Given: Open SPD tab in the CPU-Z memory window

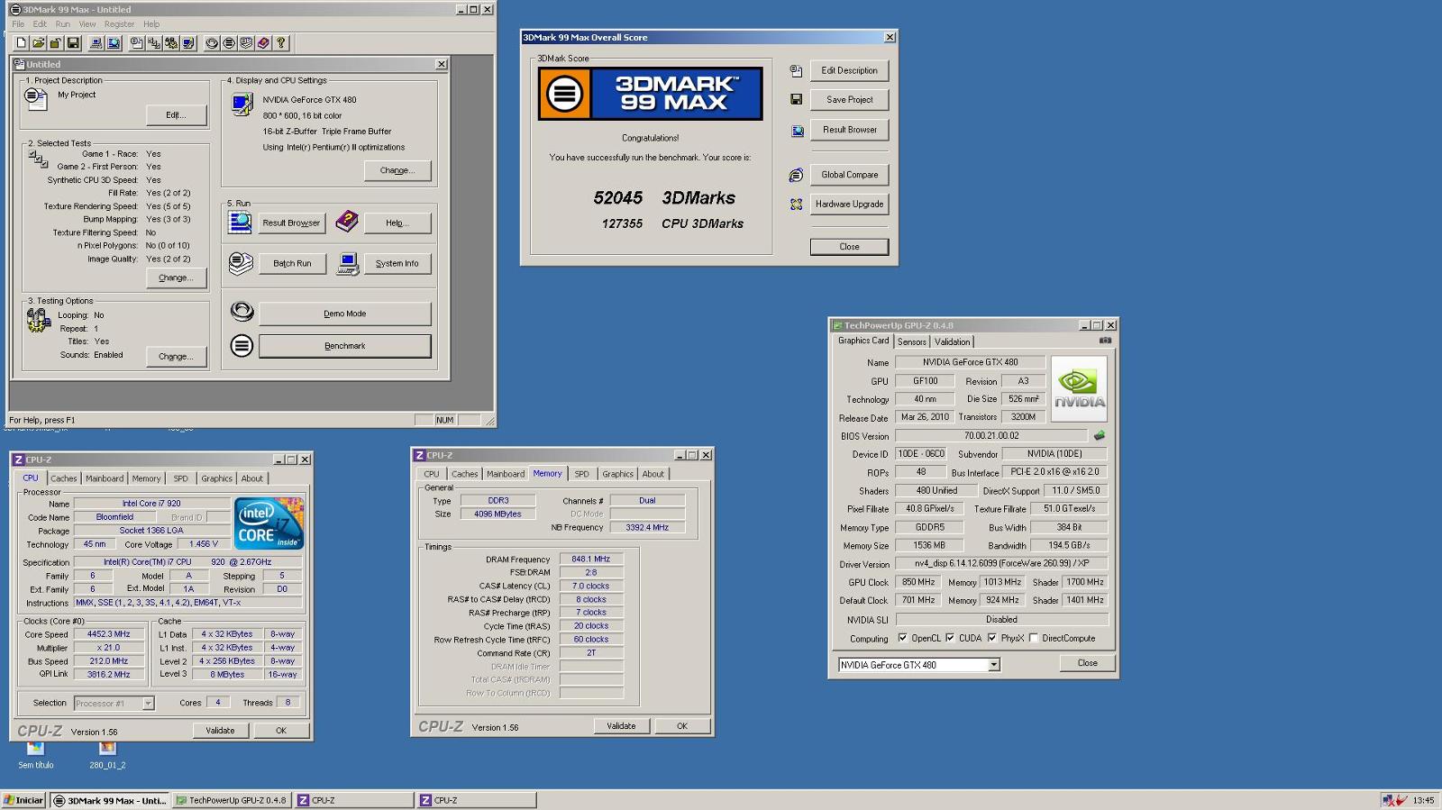Looking at the screenshot, I should click(x=582, y=474).
